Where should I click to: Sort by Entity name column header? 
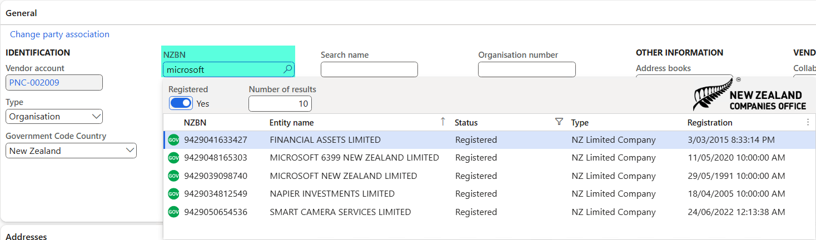tap(291, 123)
